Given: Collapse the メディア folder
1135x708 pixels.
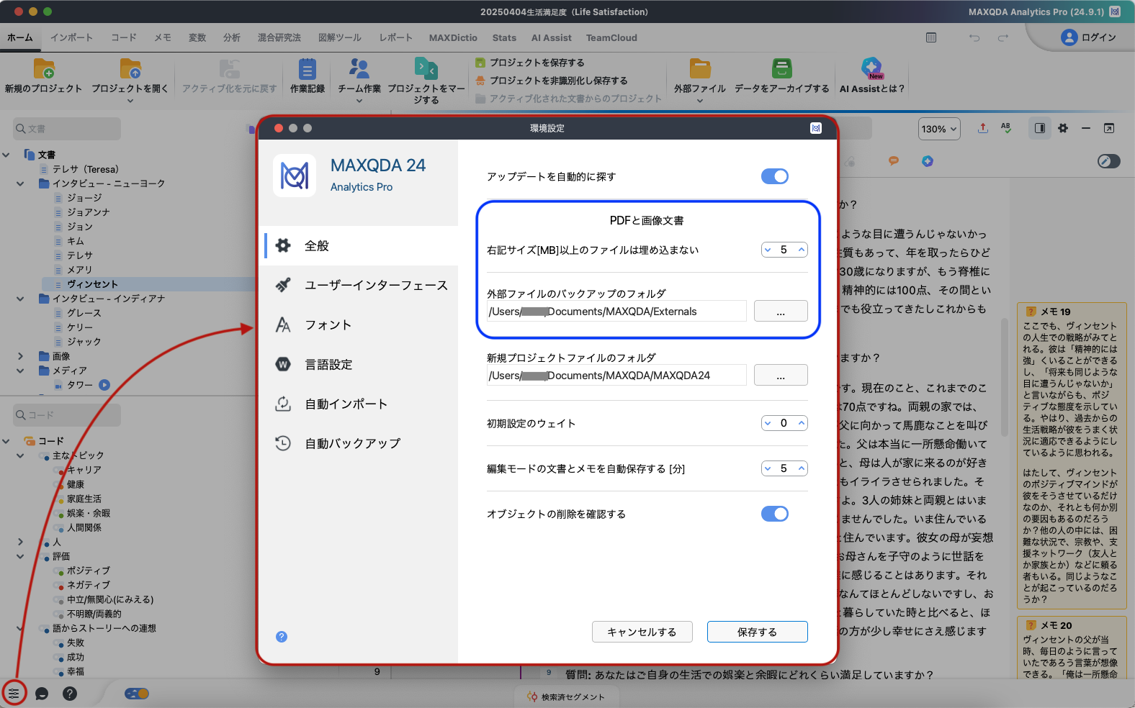Looking at the screenshot, I should pyautogui.click(x=20, y=371).
